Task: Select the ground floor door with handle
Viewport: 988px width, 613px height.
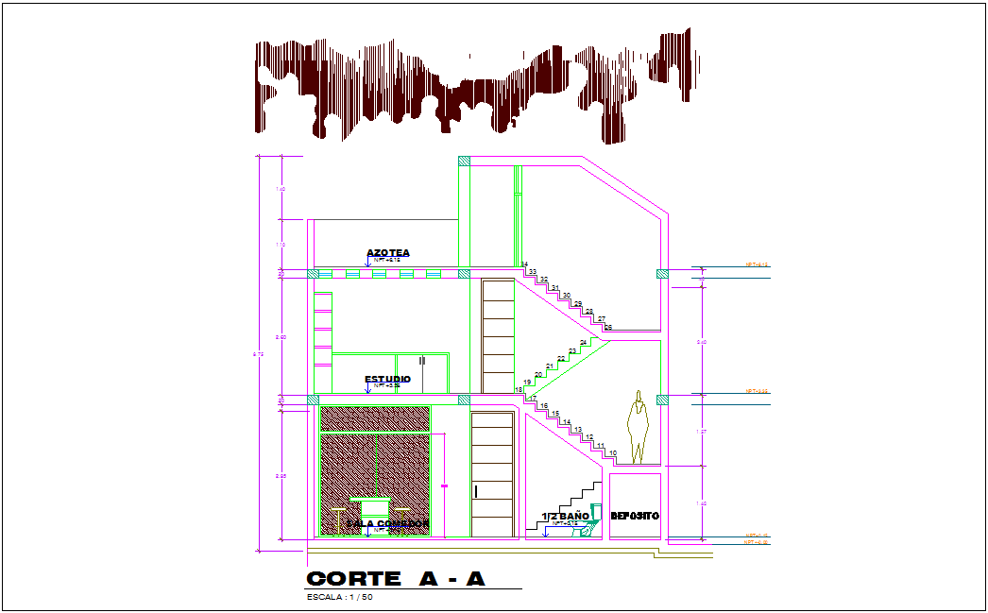Action: 492,475
